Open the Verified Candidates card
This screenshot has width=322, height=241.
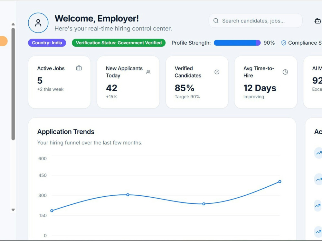(x=197, y=82)
